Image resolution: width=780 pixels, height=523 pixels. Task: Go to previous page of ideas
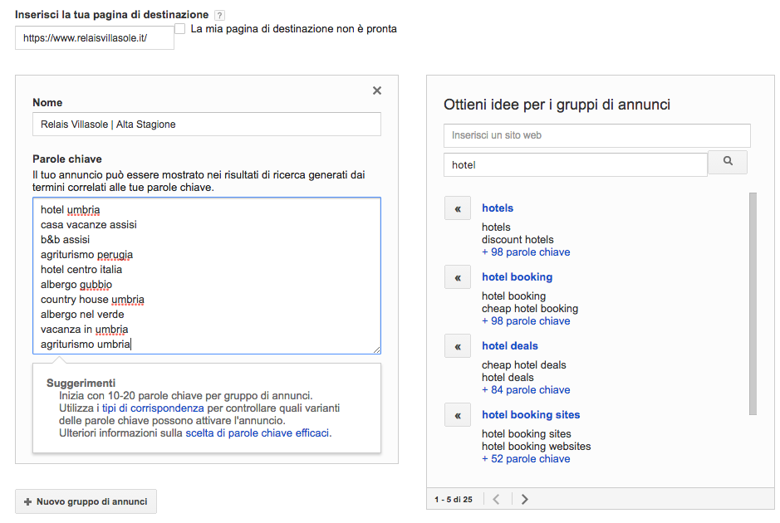coord(496,499)
